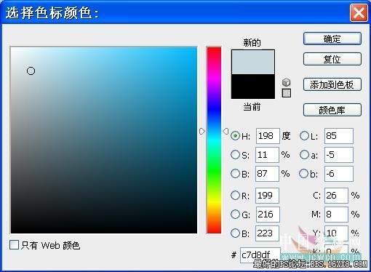Viewport: 371px width, 272px height.
Task: Click the circular color picker marker
Action: click(x=31, y=71)
